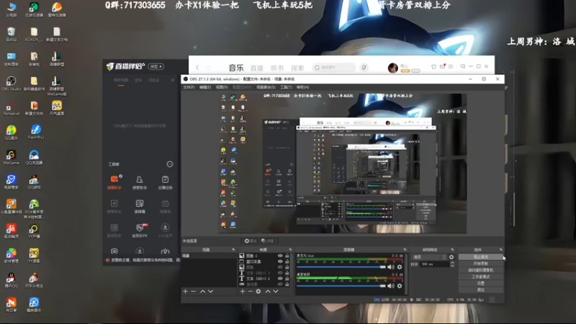Open 场景集合(S) menu in OBS
576x324 pixels.
[x=266, y=87]
